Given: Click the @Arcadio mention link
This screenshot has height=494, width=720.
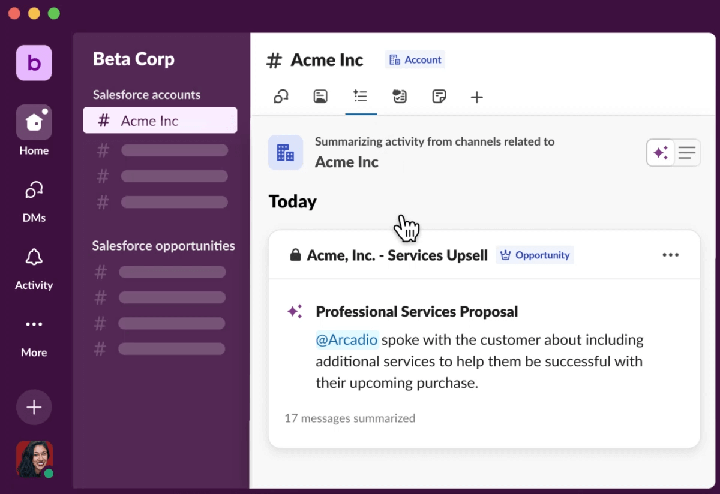Looking at the screenshot, I should coord(347,340).
